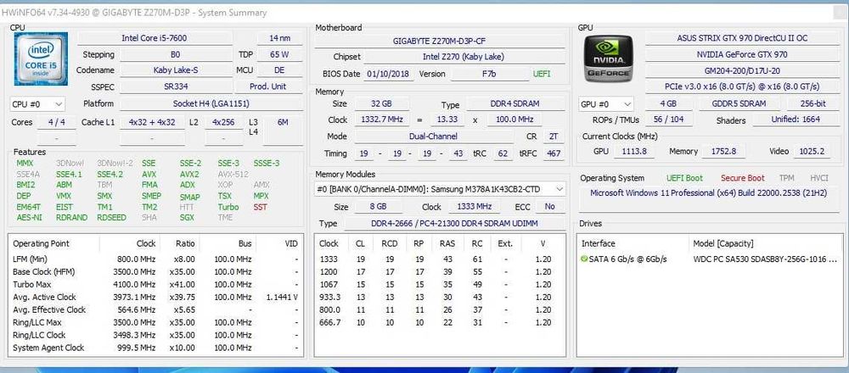Click the 4x32 + 4x32 L1 cache value
Screen dimensions: 849x373
pos(152,123)
